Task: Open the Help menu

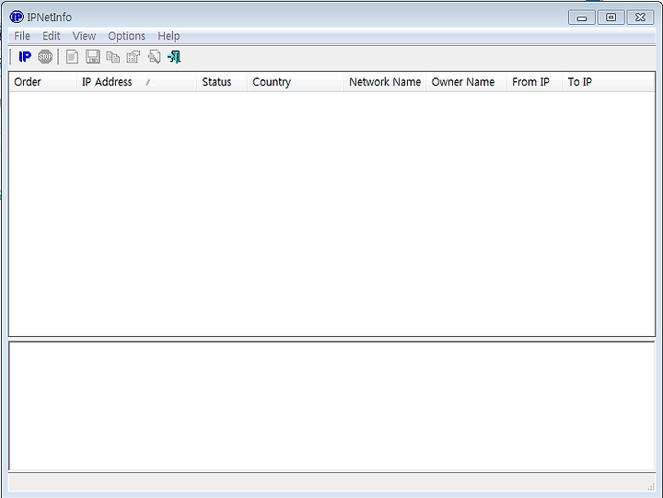Action: point(169,36)
